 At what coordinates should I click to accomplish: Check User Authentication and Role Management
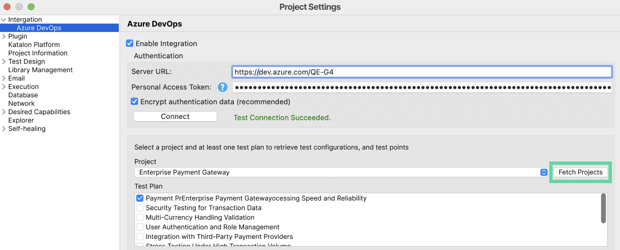pyautogui.click(x=140, y=227)
